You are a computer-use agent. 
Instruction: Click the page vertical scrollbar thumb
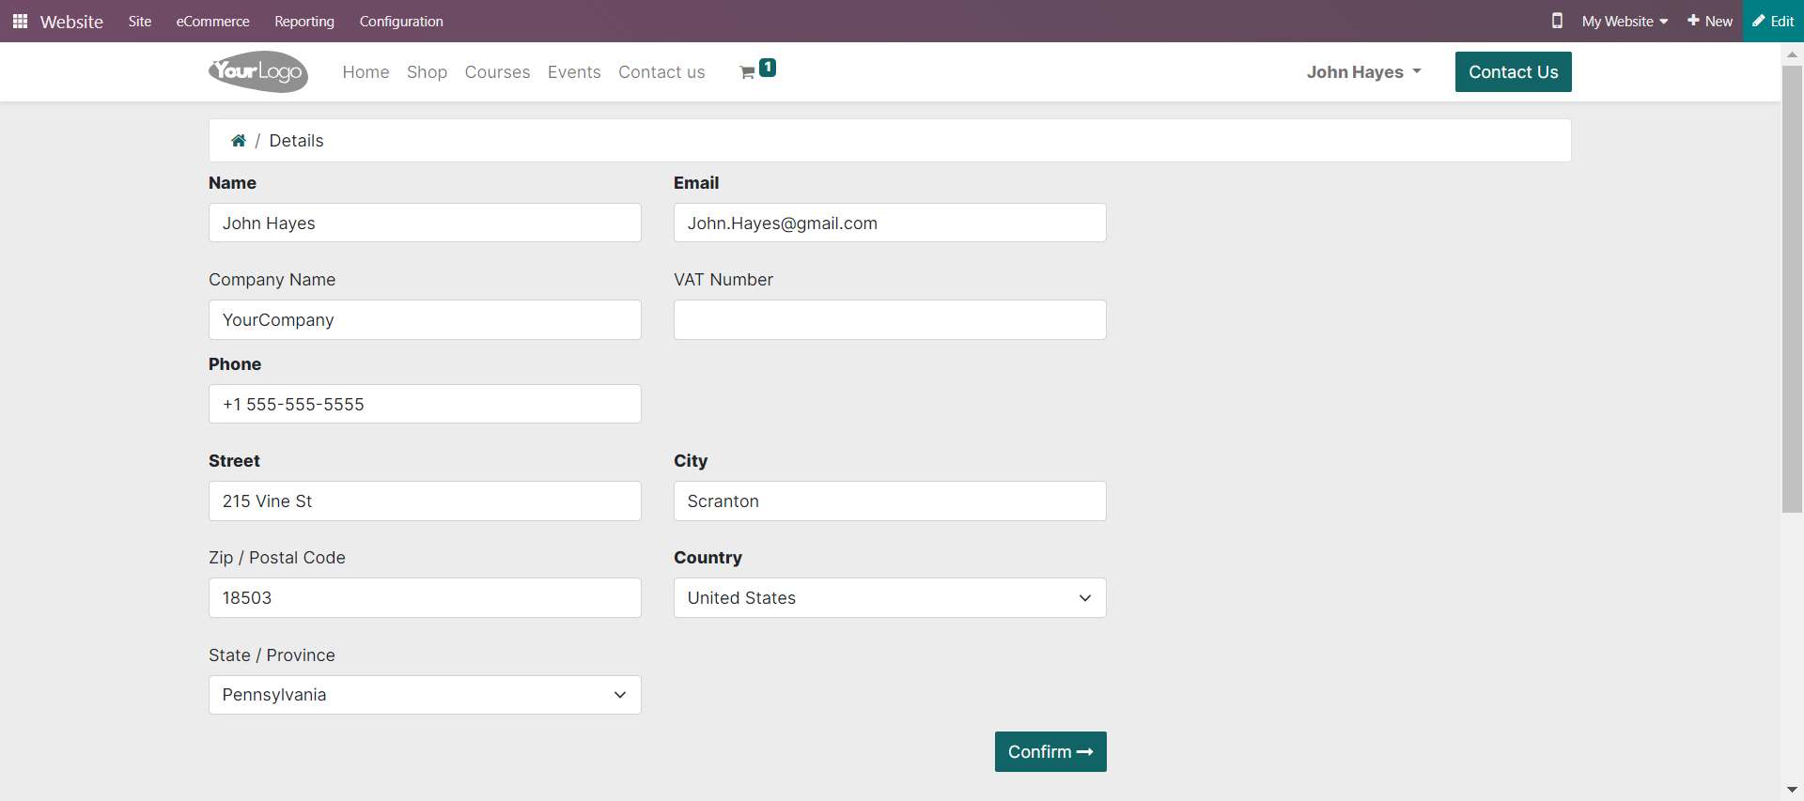[x=1792, y=289]
